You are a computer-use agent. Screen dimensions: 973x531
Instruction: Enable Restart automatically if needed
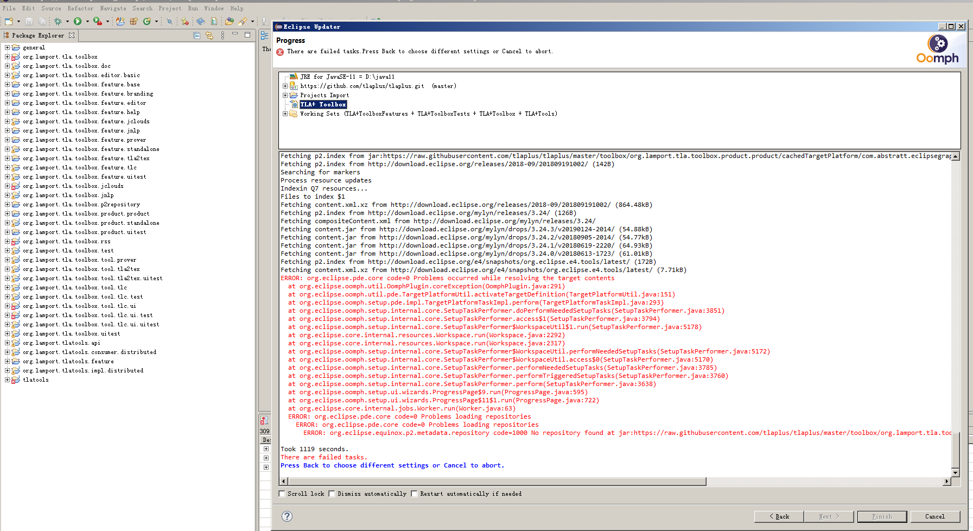[x=414, y=493]
